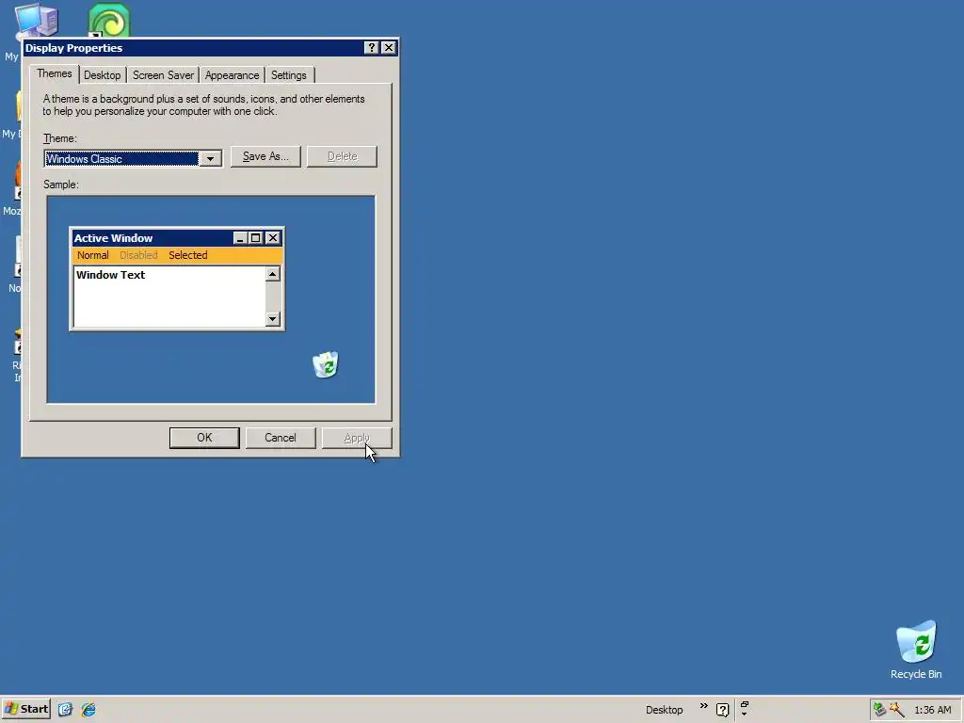The height and width of the screenshot is (723, 964).
Task: Click the Display Properties title bar help button
Action: click(x=371, y=47)
